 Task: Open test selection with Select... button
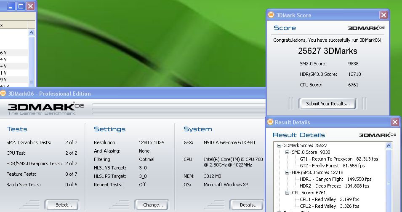pyautogui.click(x=64, y=205)
